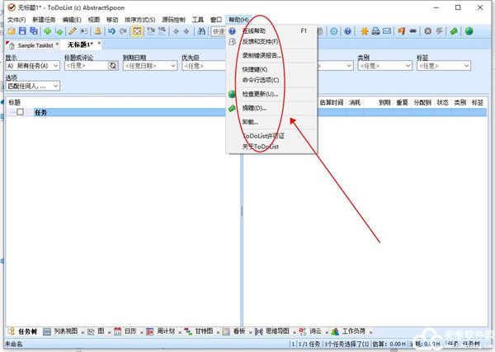The width and height of the screenshot is (495, 352).
Task: Click the green donate tag toolbar icon
Action: (x=453, y=31)
